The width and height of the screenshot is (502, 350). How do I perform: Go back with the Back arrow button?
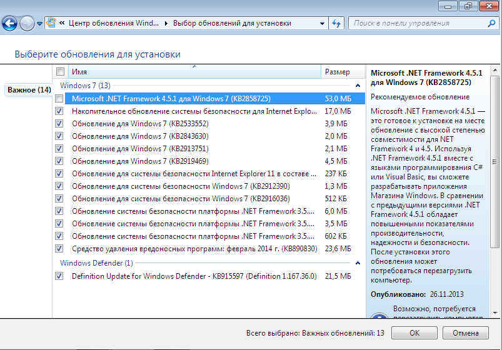tap(9, 23)
